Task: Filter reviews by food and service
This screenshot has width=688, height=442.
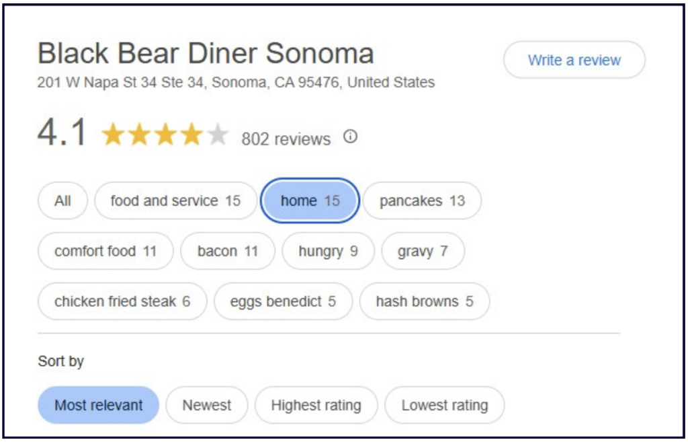Action: pos(175,200)
